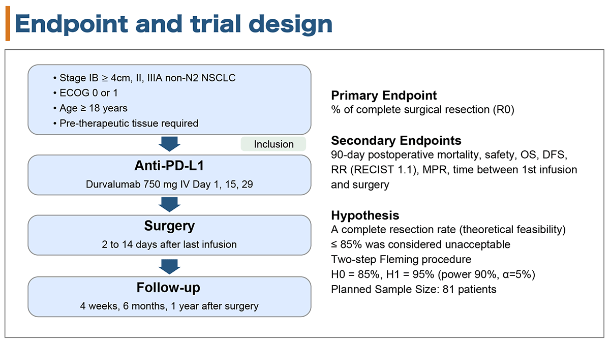
Task: Click the orange bar beside the slide title
Action: [x=8, y=24]
